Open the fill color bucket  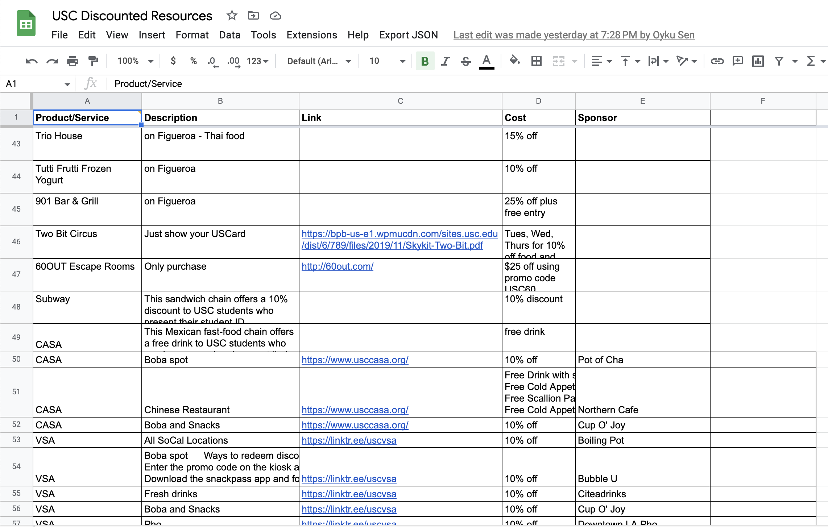coord(514,61)
